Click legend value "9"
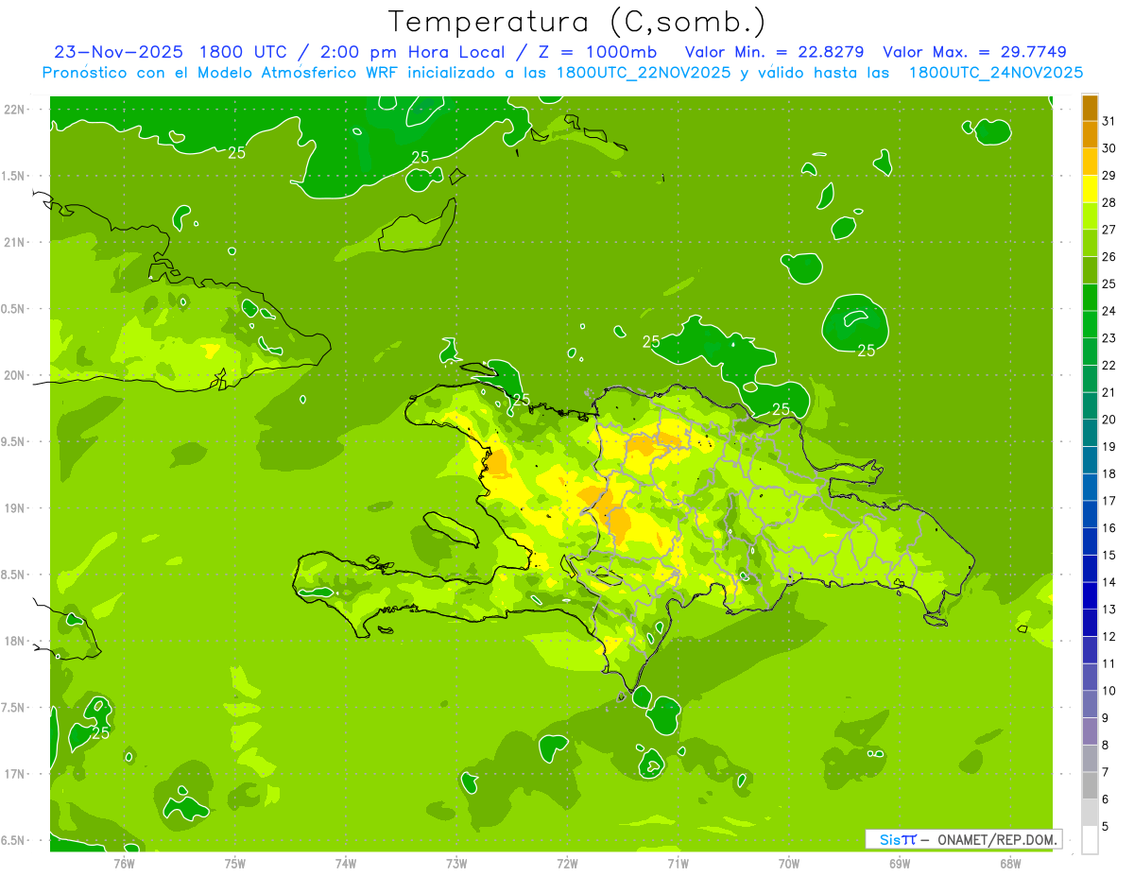Viewport: 1134px width, 876px height. [x=1106, y=717]
